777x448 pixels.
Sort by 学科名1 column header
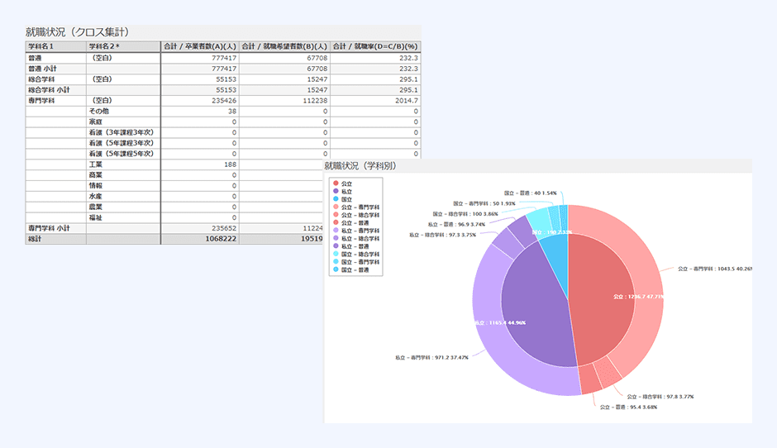click(55, 47)
